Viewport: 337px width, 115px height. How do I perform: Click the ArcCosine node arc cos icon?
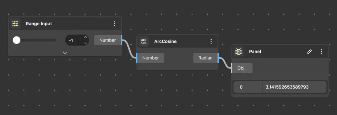pyautogui.click(x=144, y=41)
